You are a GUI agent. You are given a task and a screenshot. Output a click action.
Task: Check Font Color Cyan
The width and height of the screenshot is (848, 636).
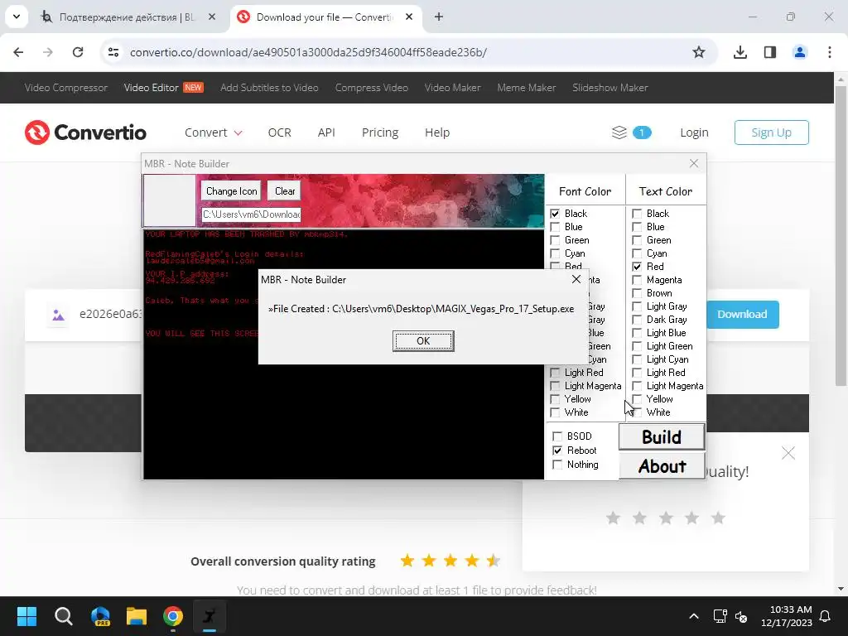(555, 253)
